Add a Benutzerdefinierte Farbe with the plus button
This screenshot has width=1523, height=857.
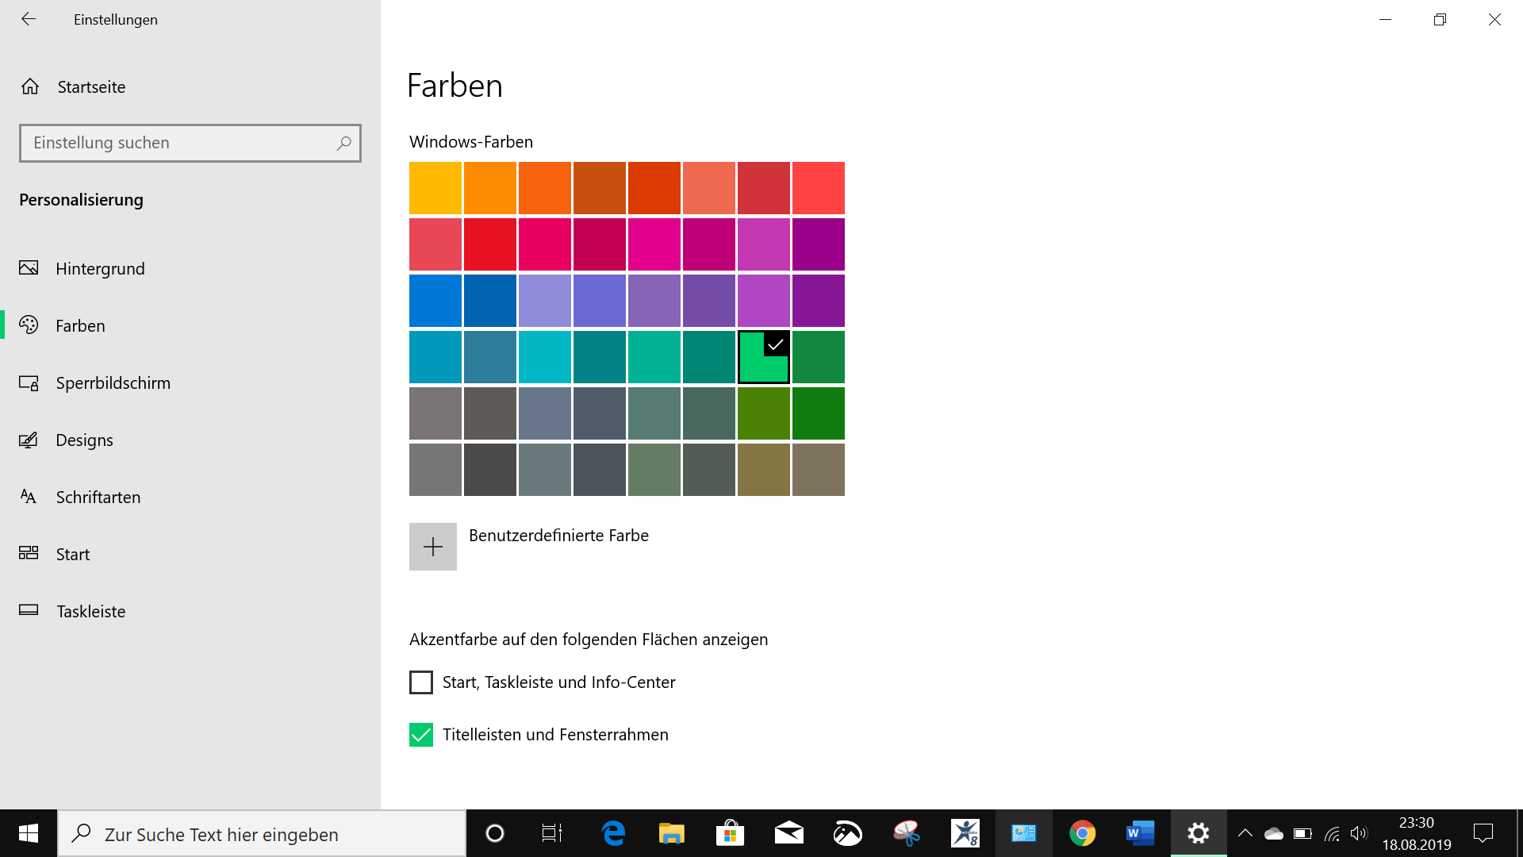[x=433, y=547]
